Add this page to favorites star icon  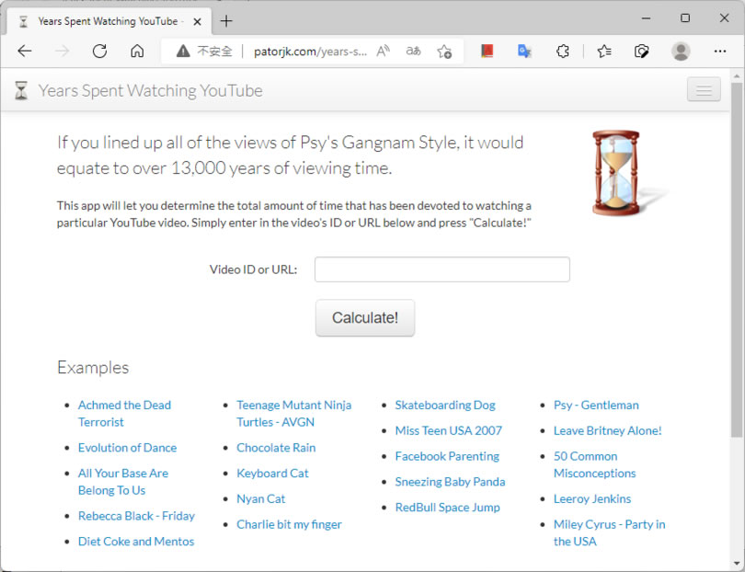[x=445, y=51]
